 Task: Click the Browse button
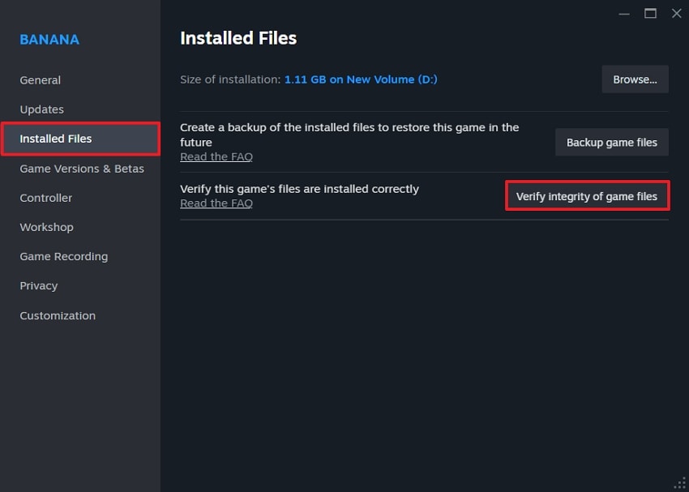635,79
